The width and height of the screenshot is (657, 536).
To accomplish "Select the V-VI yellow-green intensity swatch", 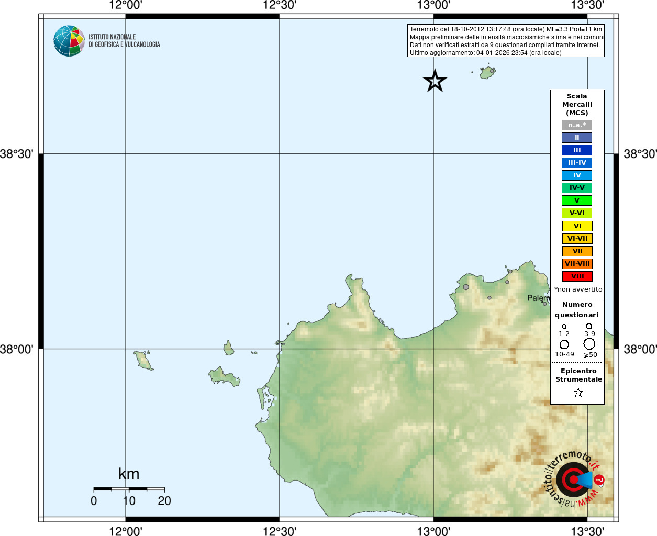I will (577, 213).
